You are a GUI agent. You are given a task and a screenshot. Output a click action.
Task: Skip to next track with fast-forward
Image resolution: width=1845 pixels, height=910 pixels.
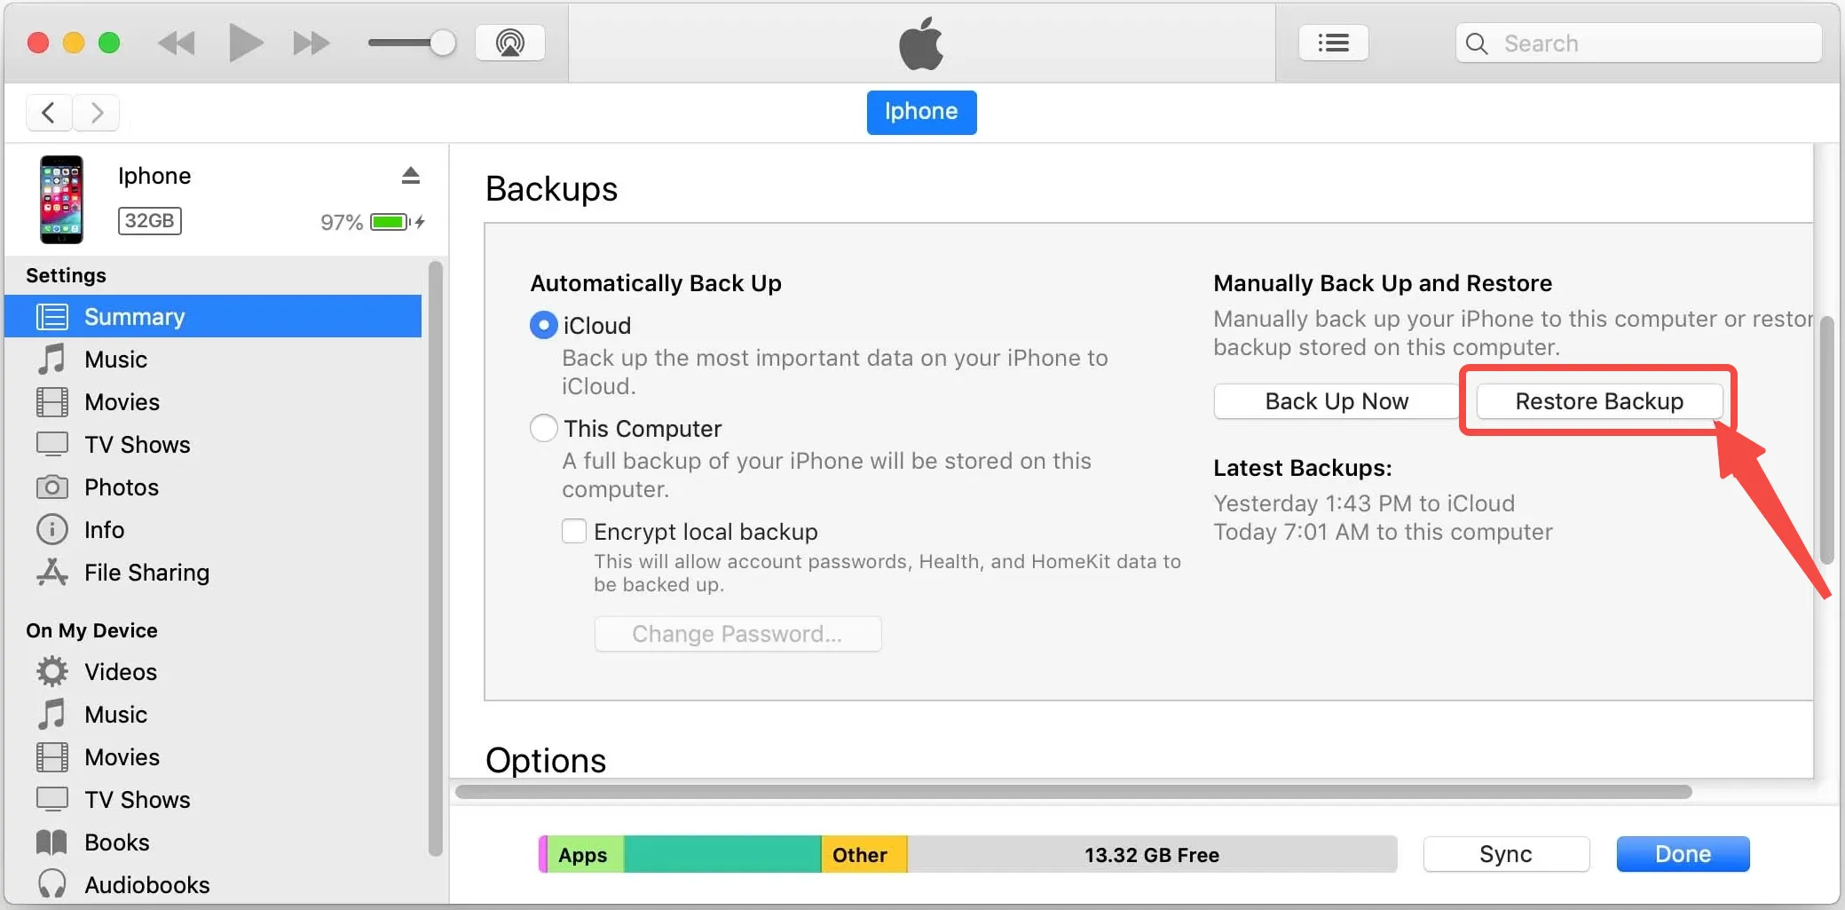(x=311, y=43)
